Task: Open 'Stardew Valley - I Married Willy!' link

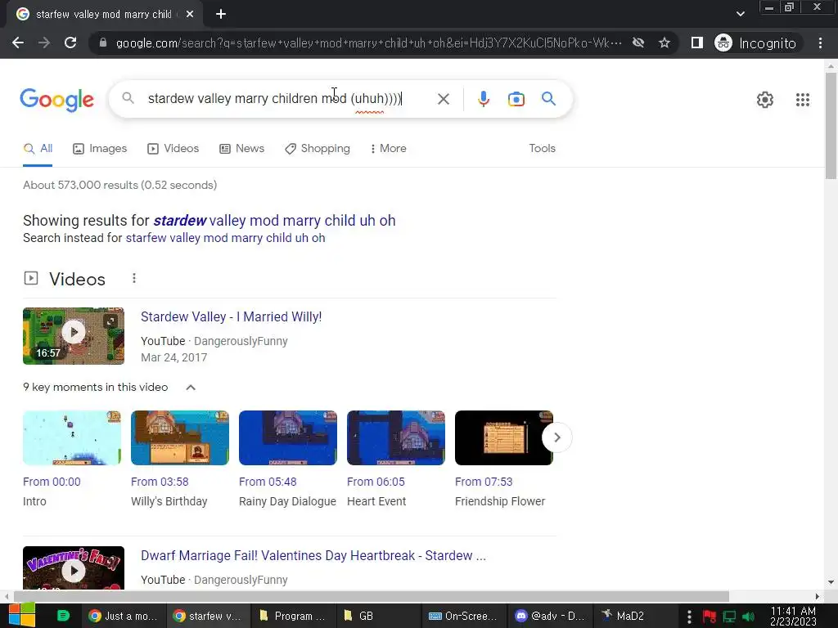Action: click(x=231, y=316)
